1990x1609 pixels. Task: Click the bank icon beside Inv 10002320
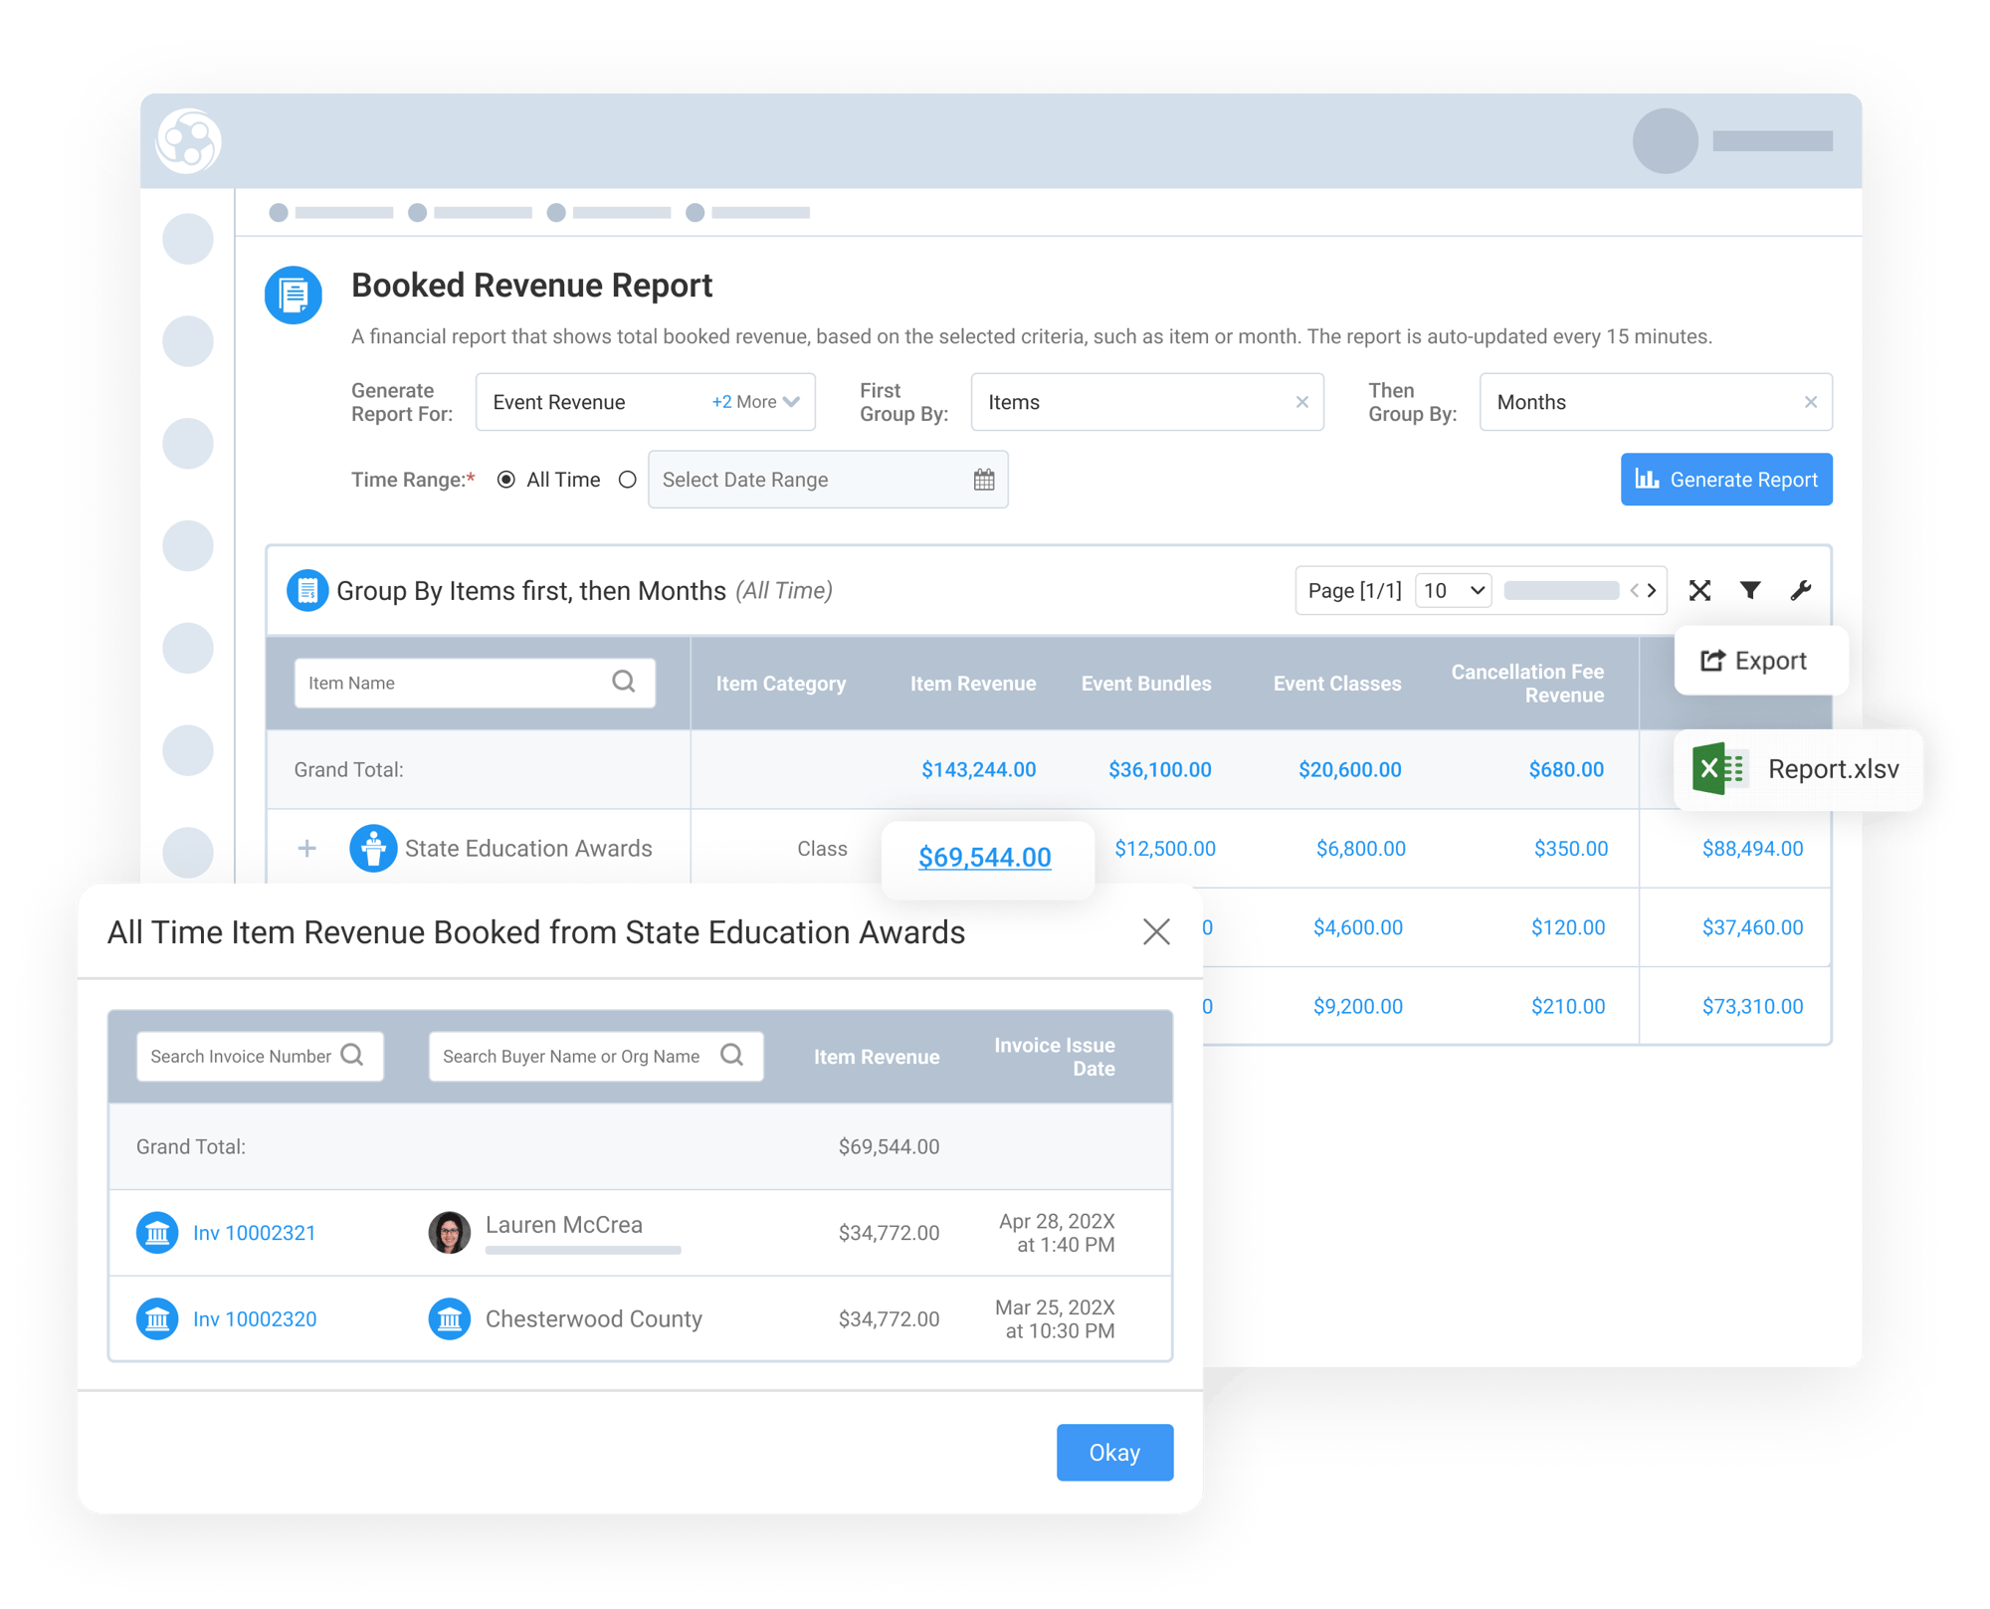point(157,1318)
